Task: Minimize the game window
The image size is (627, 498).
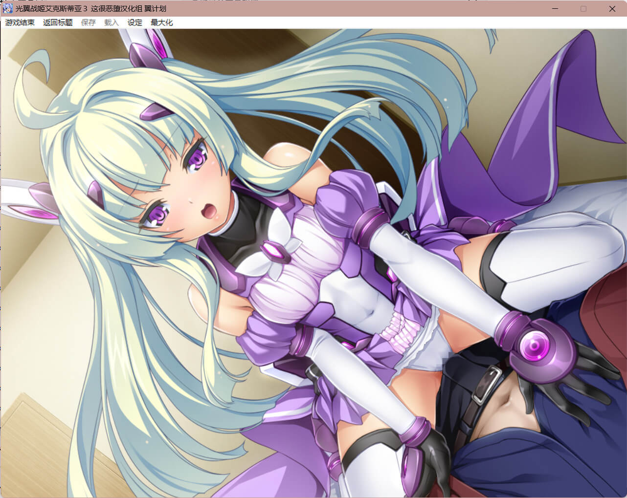Action: (555, 9)
